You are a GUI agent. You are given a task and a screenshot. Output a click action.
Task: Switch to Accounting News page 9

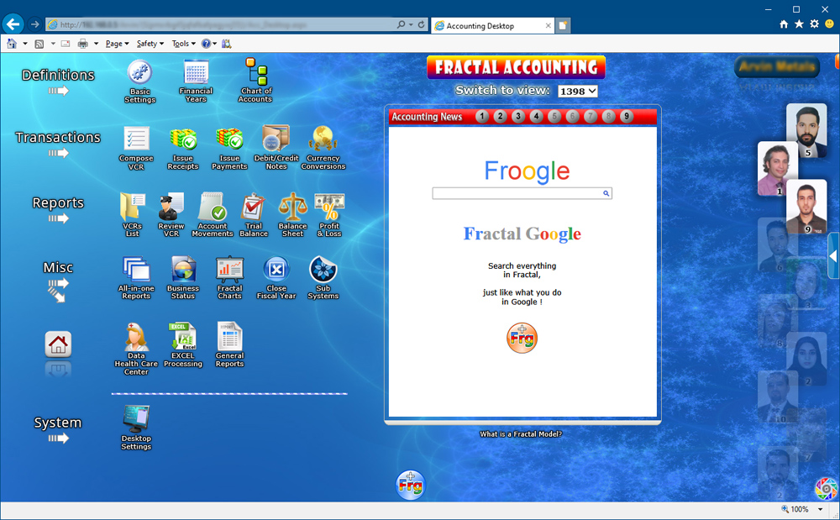point(626,116)
